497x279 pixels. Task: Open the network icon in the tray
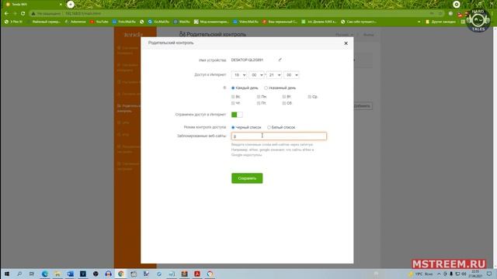click(x=457, y=274)
